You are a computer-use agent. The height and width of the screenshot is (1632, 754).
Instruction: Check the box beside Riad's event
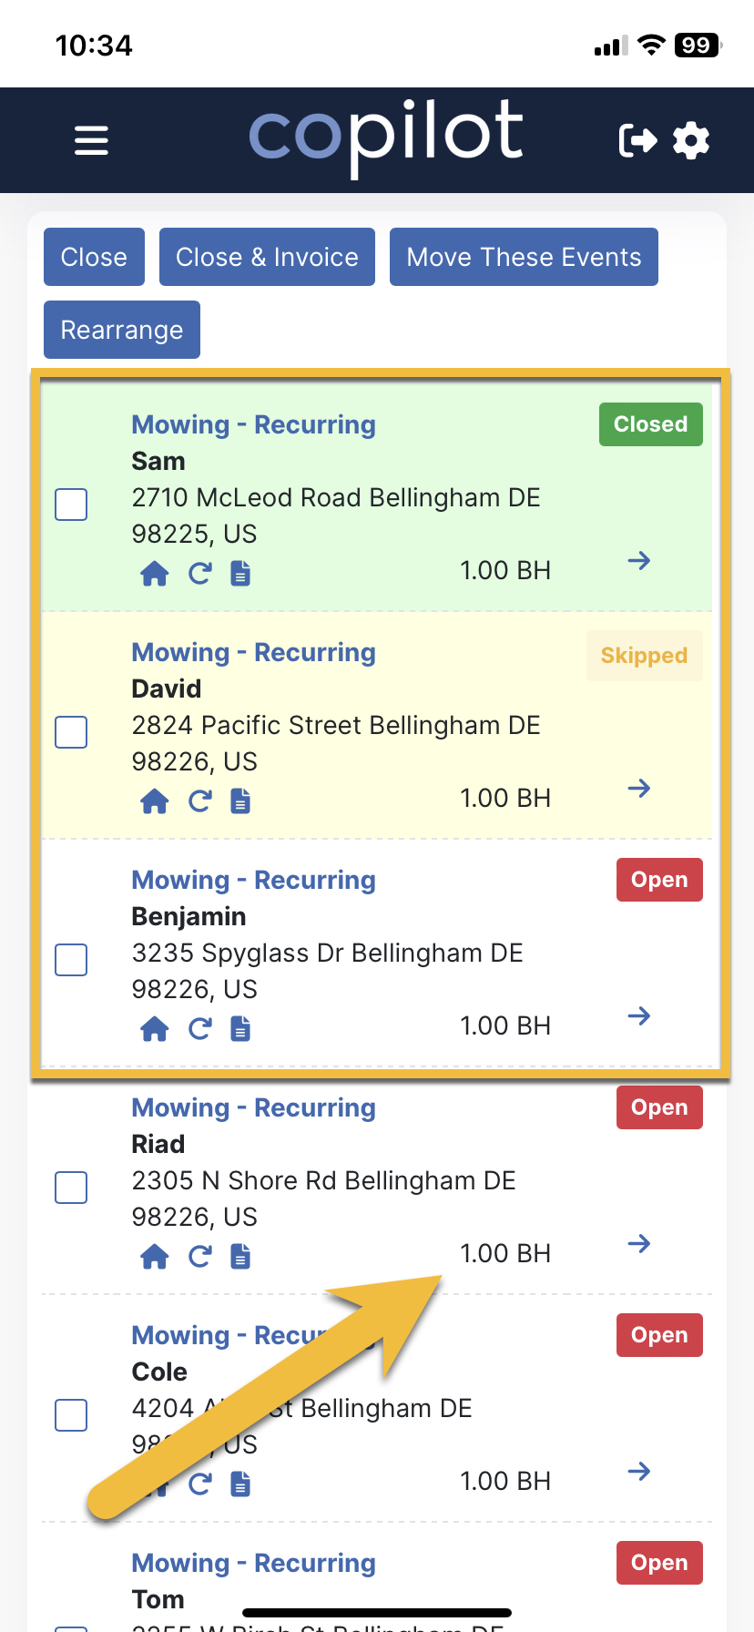pos(71,1188)
